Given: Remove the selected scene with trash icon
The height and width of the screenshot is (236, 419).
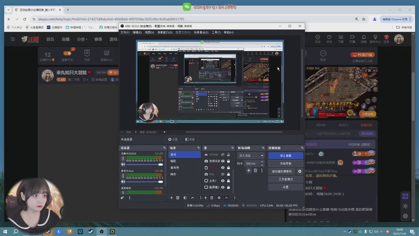Looking at the screenshot, I should 178,198.
